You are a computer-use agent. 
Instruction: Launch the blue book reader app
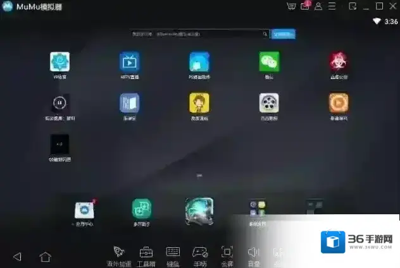(x=130, y=103)
